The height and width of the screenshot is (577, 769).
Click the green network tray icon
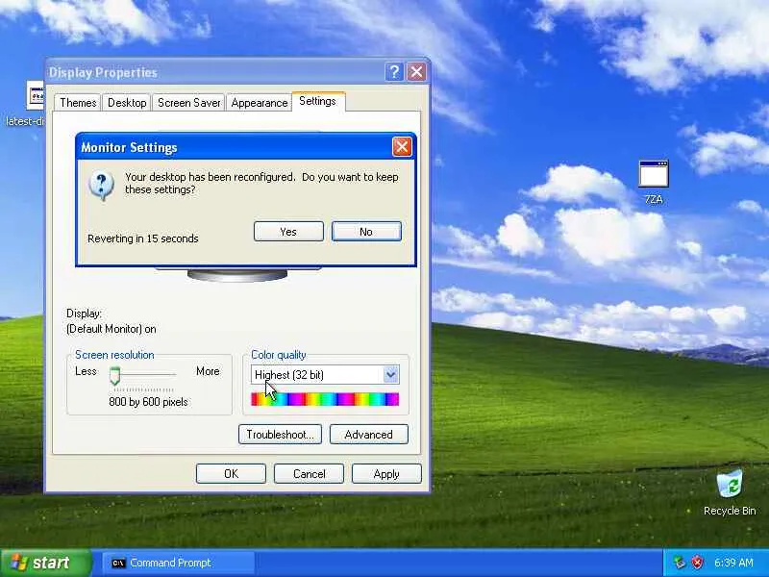[680, 563]
